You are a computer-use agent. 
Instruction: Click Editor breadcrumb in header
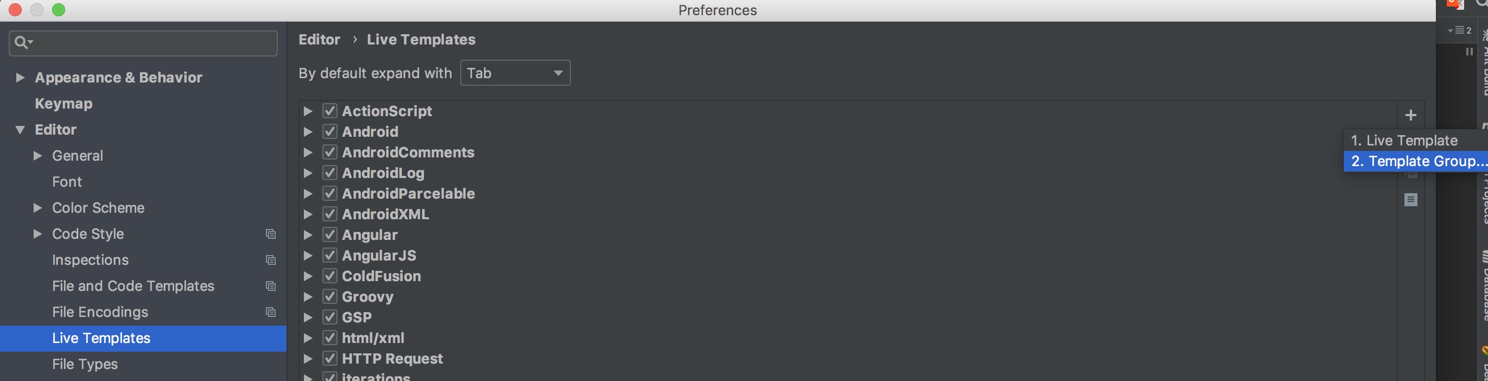click(320, 39)
